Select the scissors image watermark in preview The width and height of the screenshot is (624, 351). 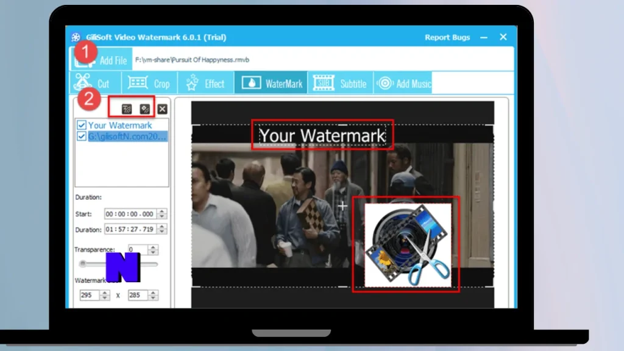(x=408, y=245)
